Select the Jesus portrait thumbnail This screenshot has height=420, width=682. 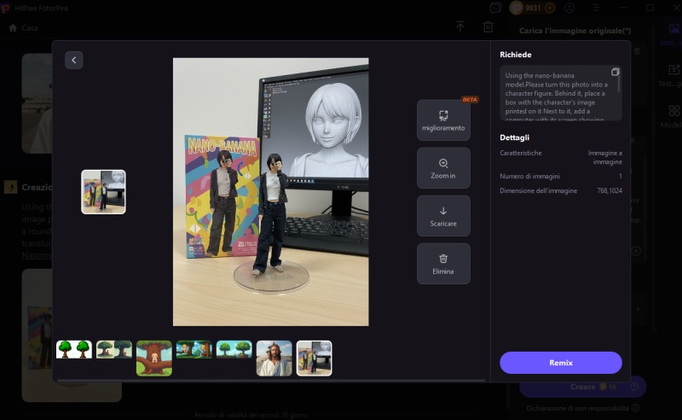274,358
